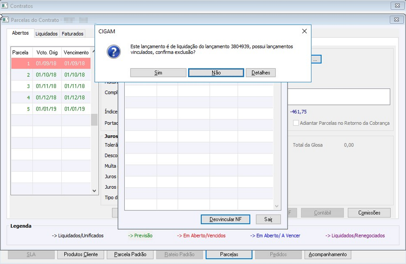Select parcela row 2 dated 01/10/18
This screenshot has width=406, height=264.
click(x=51, y=75)
